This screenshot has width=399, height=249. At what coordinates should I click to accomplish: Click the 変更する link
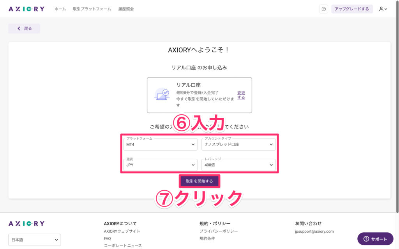point(241,95)
